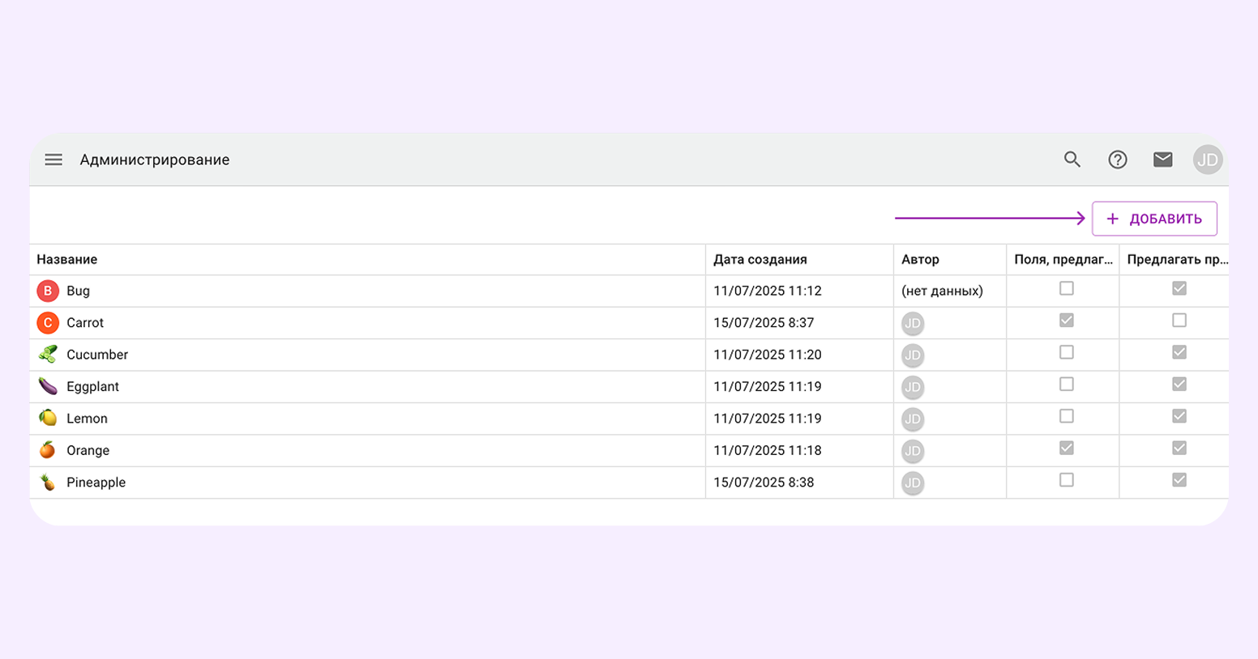Uncheck Orange's 'Поля, предлаг...' checkbox
Viewport: 1258px width, 659px height.
1066,449
